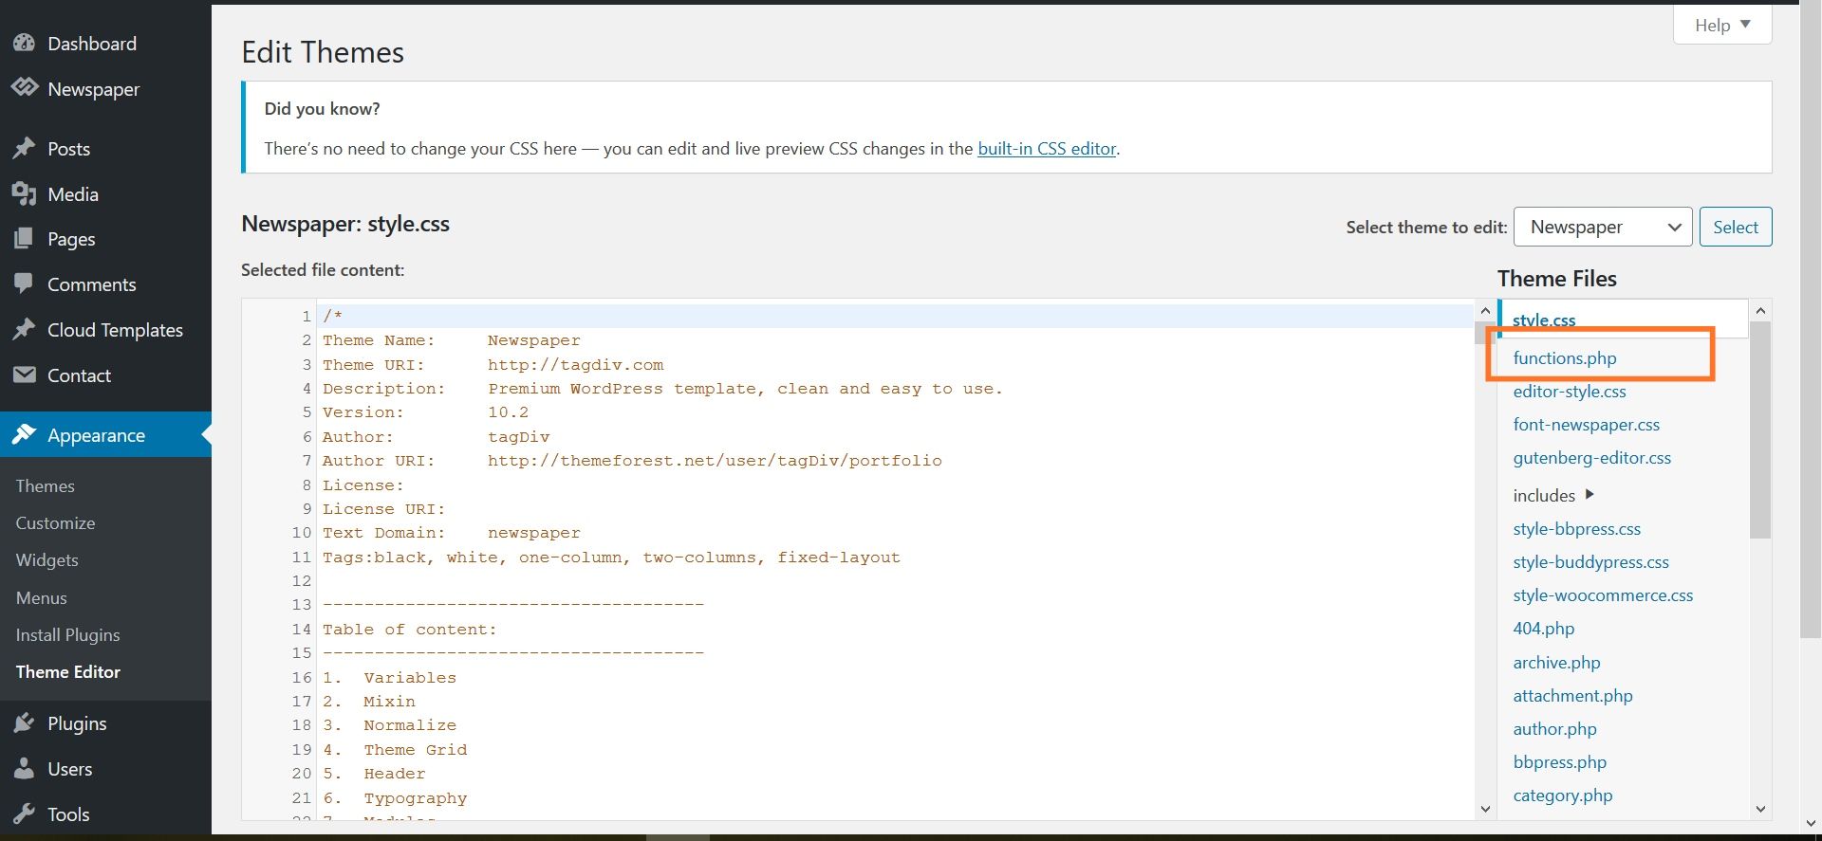This screenshot has width=1822, height=841.
Task: Open archive.php theme file
Action: click(1556, 662)
